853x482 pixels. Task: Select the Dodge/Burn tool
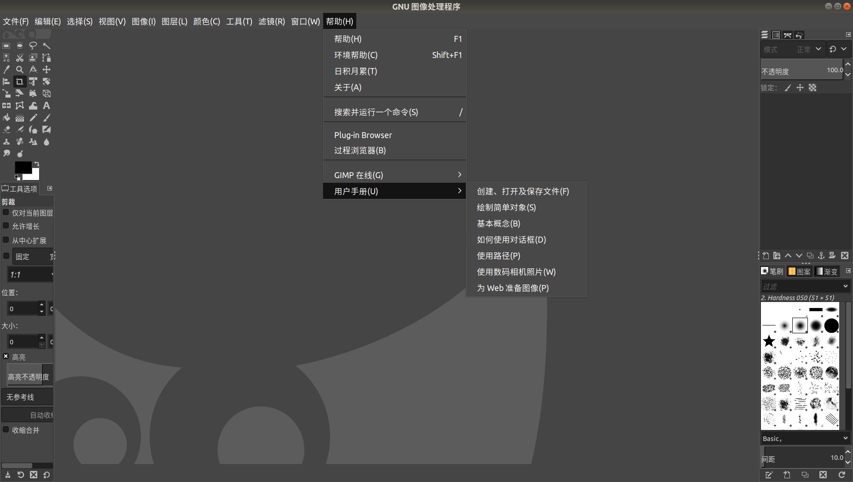[20, 154]
